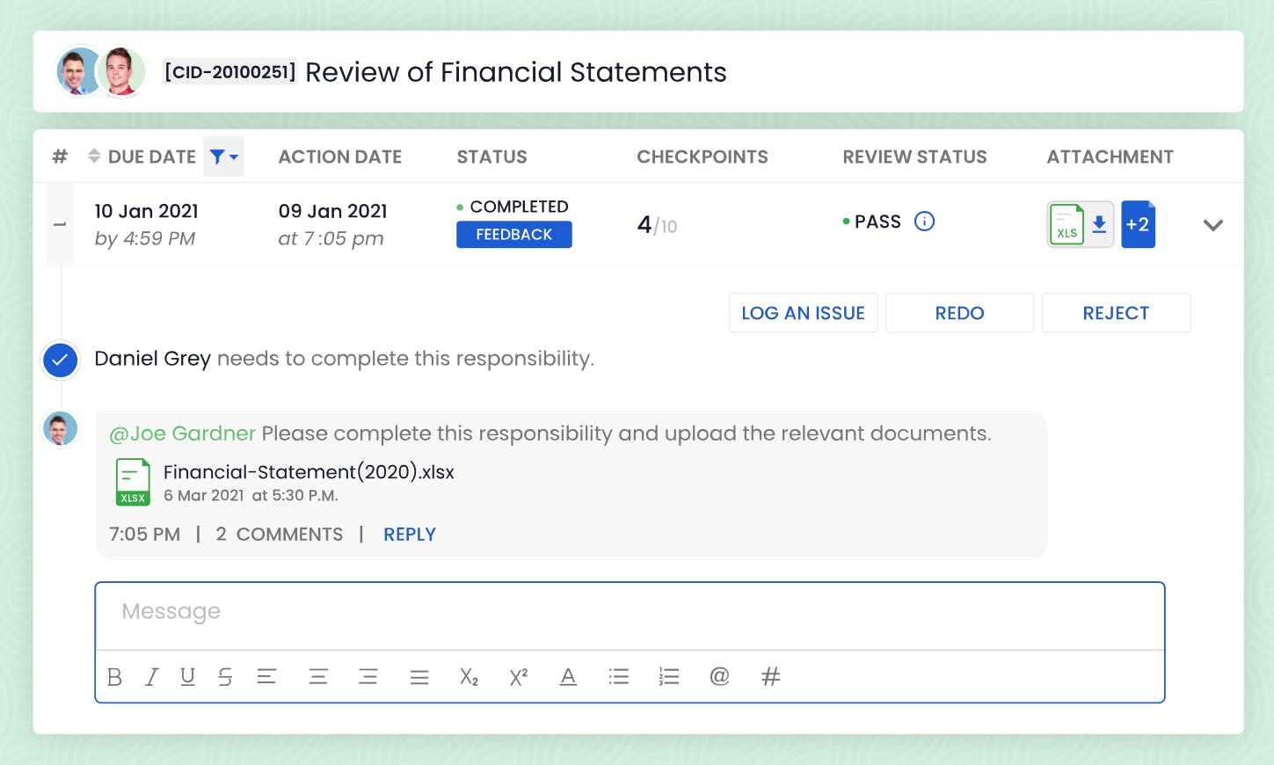Collapse the row using minus icon
The image size is (1274, 765).
click(60, 225)
